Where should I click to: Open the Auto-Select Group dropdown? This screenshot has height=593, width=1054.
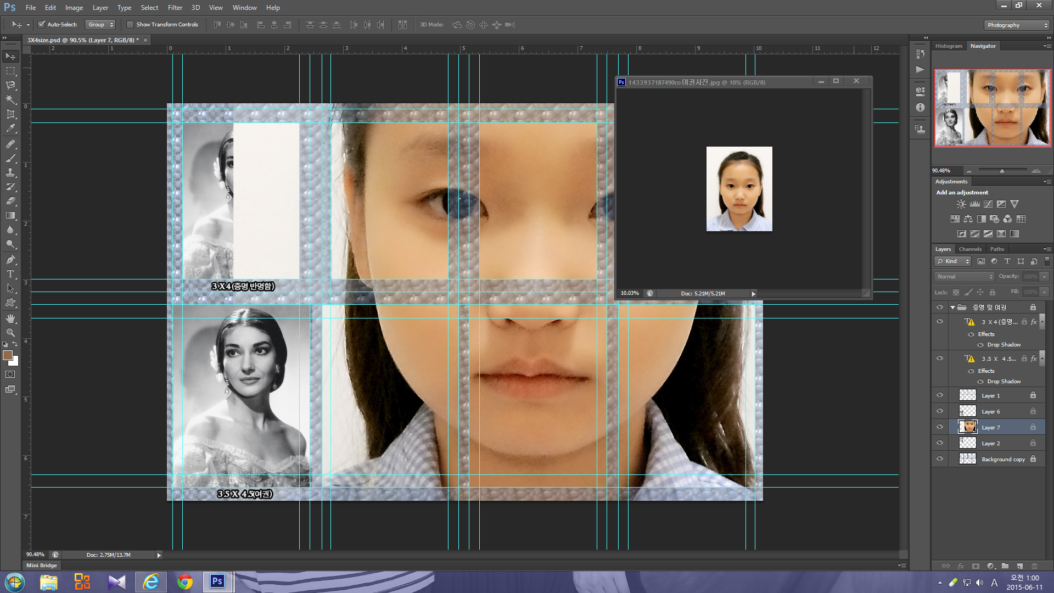coord(101,25)
